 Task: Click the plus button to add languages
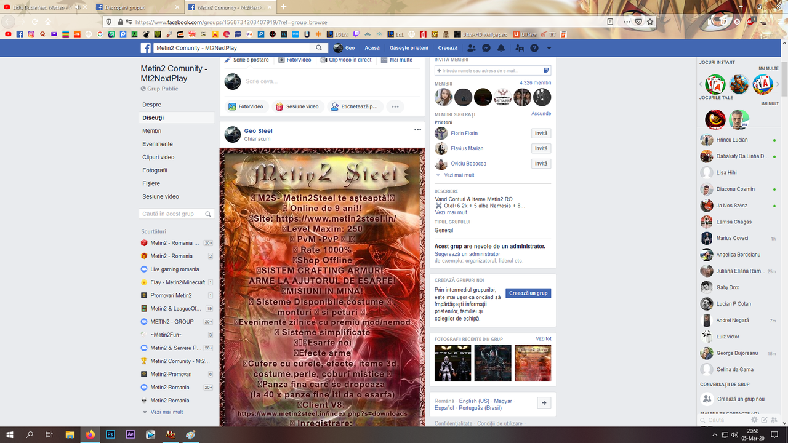[x=544, y=403]
